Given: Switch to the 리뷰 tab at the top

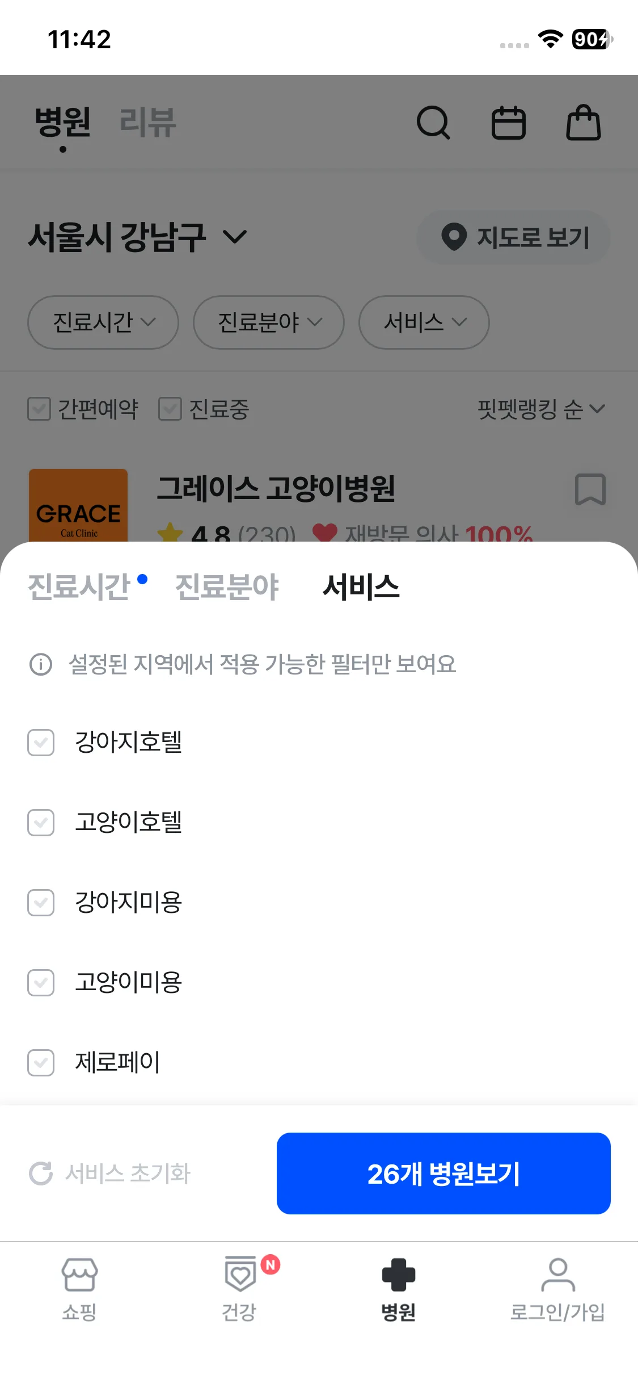Looking at the screenshot, I should [x=148, y=122].
